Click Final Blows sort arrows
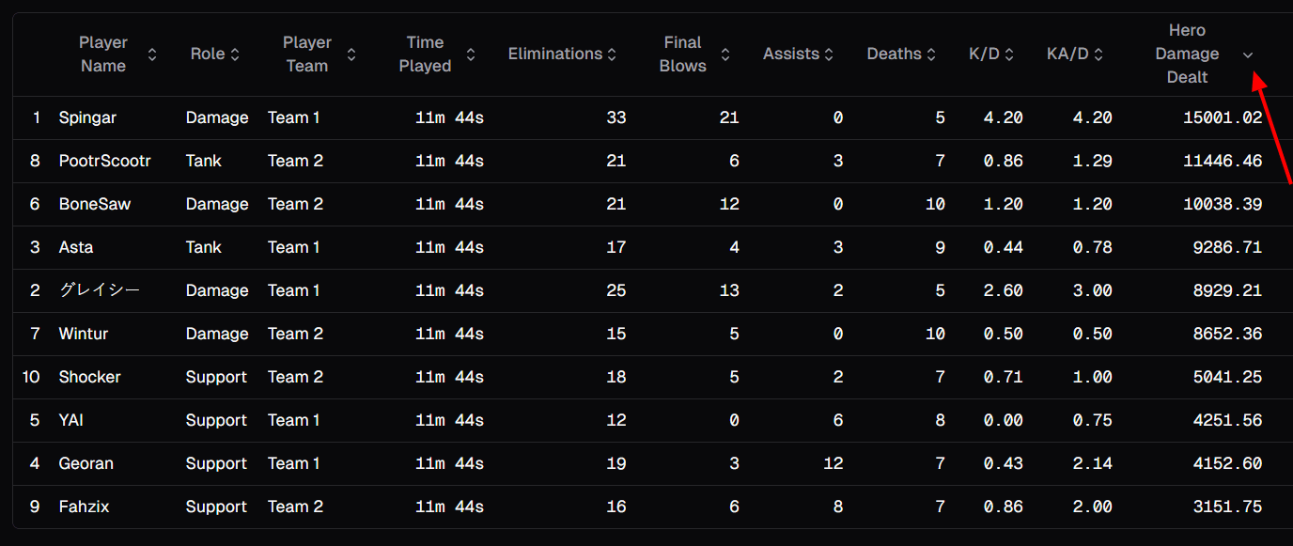 (725, 55)
